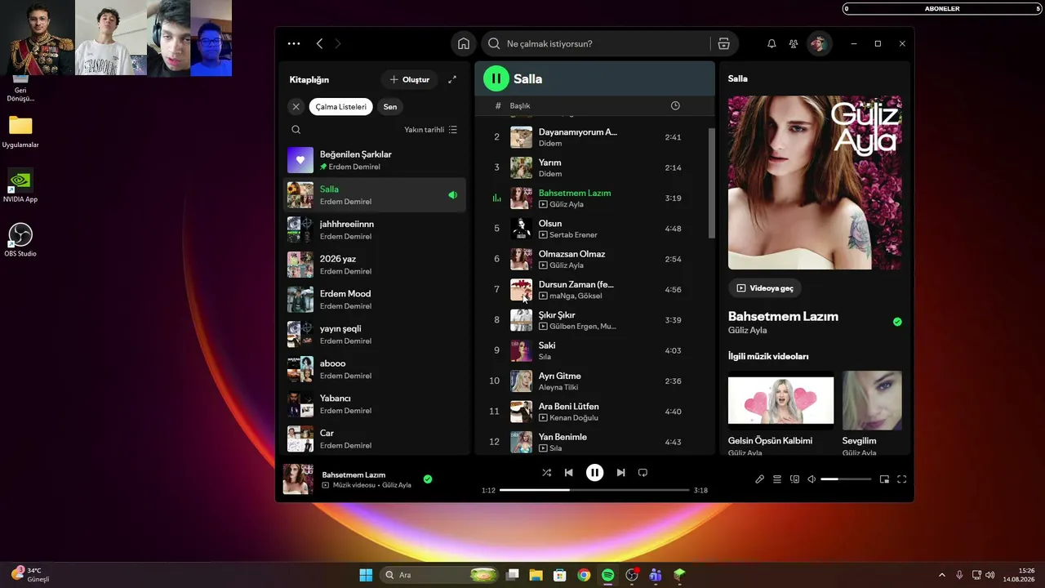The image size is (1045, 588).
Task: Pause the Salla playlist with green button
Action: click(496, 78)
